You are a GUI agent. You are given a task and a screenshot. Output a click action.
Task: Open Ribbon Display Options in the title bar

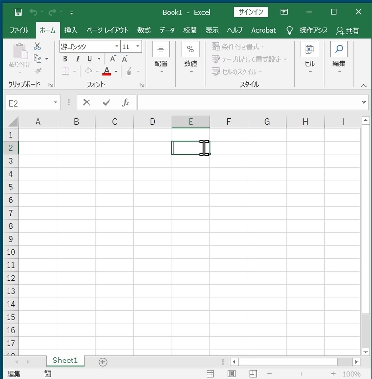(284, 12)
